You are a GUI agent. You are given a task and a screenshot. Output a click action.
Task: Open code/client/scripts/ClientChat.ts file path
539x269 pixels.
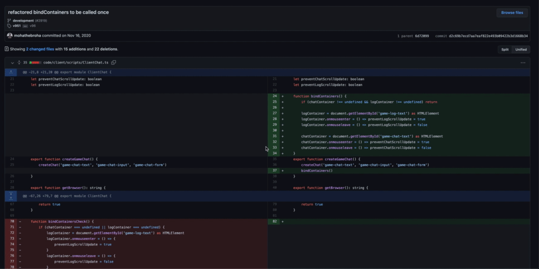[x=76, y=63]
